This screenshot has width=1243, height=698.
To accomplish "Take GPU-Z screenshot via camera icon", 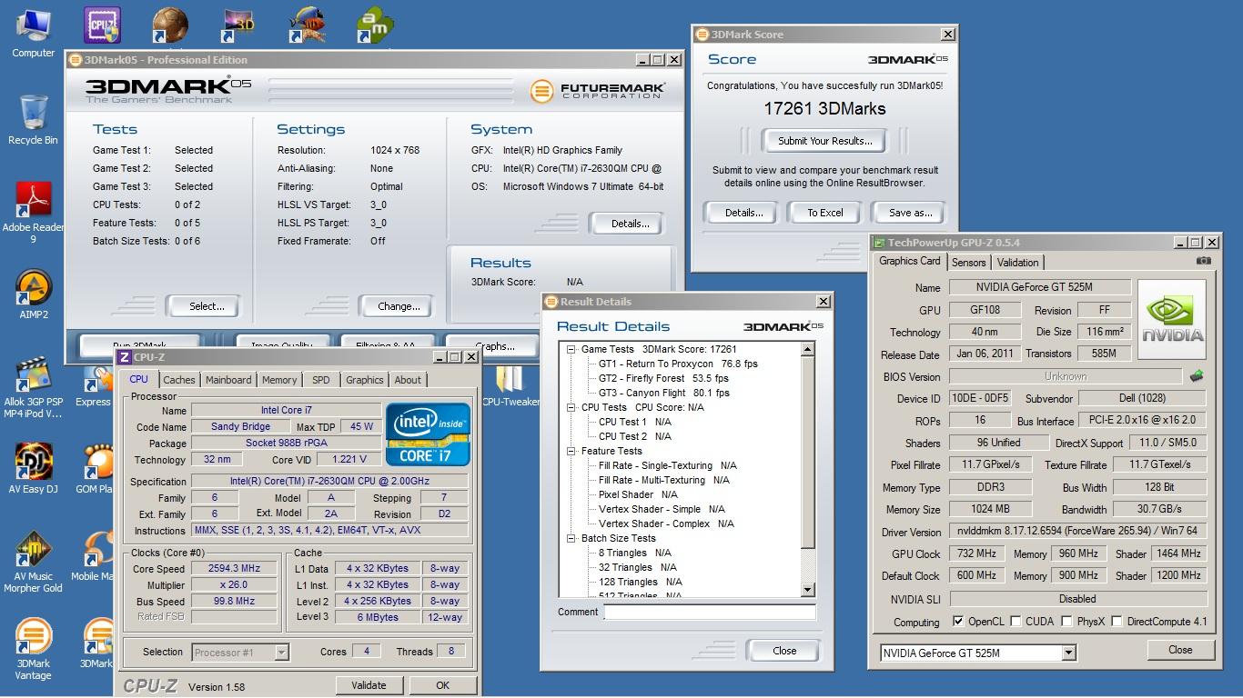I will 1204,261.
